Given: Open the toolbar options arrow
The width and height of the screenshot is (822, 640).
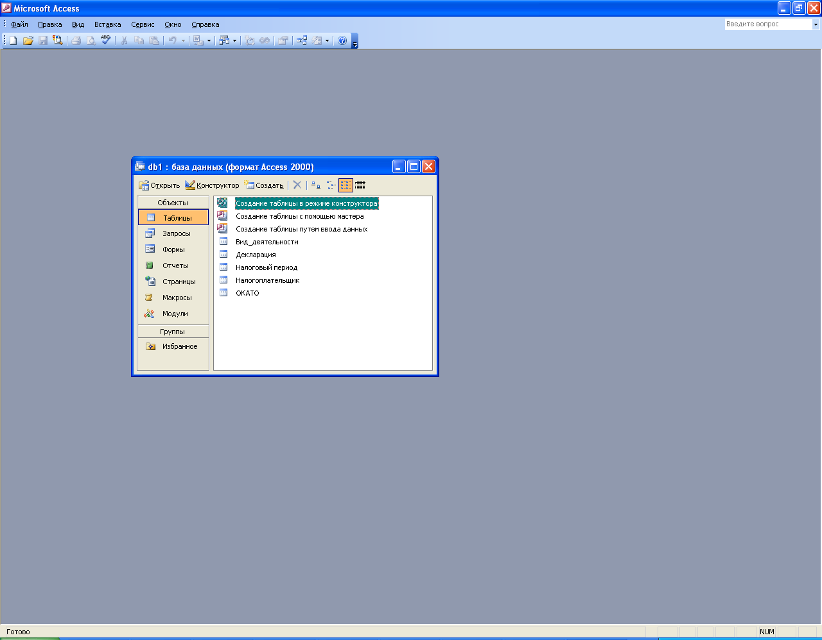Looking at the screenshot, I should tap(355, 41).
